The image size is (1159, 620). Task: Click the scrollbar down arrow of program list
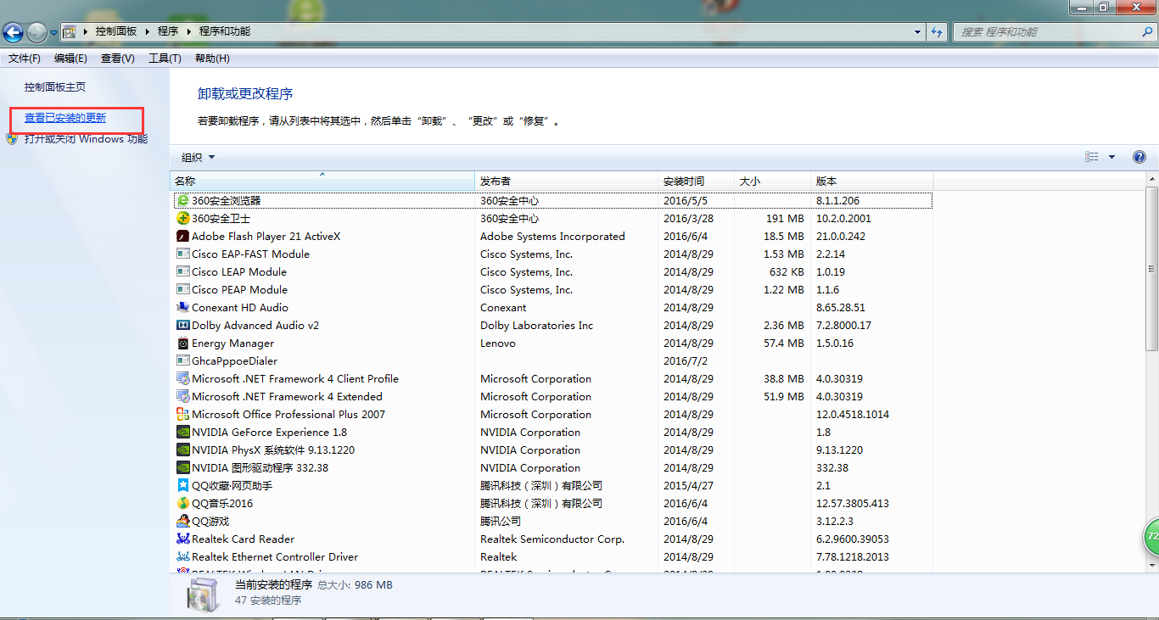[x=1151, y=565]
